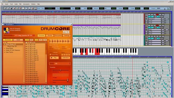Click the drummer portrait thumbnail in DrumCore
The width and height of the screenshot is (174, 98).
6,30
